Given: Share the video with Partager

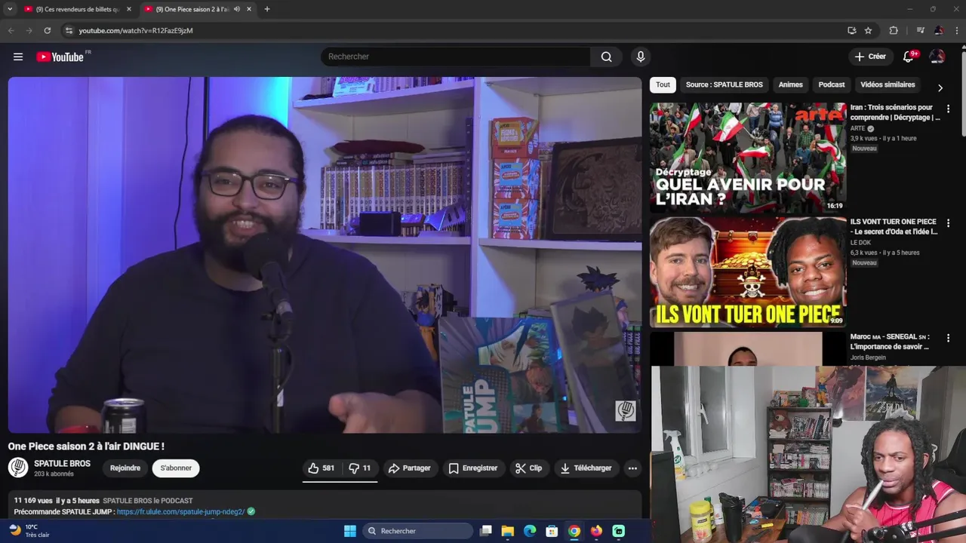Looking at the screenshot, I should coord(409,468).
